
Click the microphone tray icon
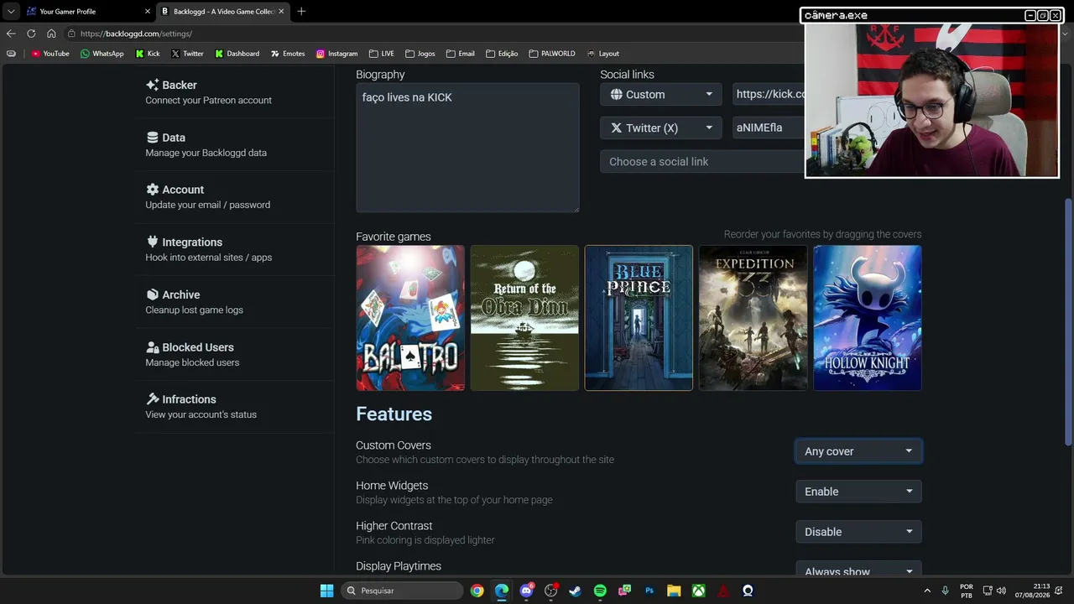945,591
